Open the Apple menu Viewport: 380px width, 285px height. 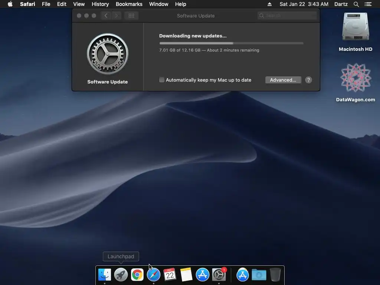click(10, 4)
